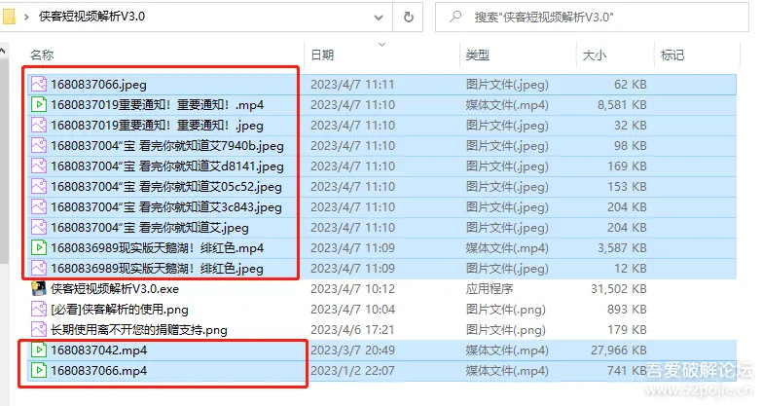Viewport: 762px width, 406px height.
Task: Select file name 1680837019重要通知！重要通知！.jpeg
Action: click(157, 126)
